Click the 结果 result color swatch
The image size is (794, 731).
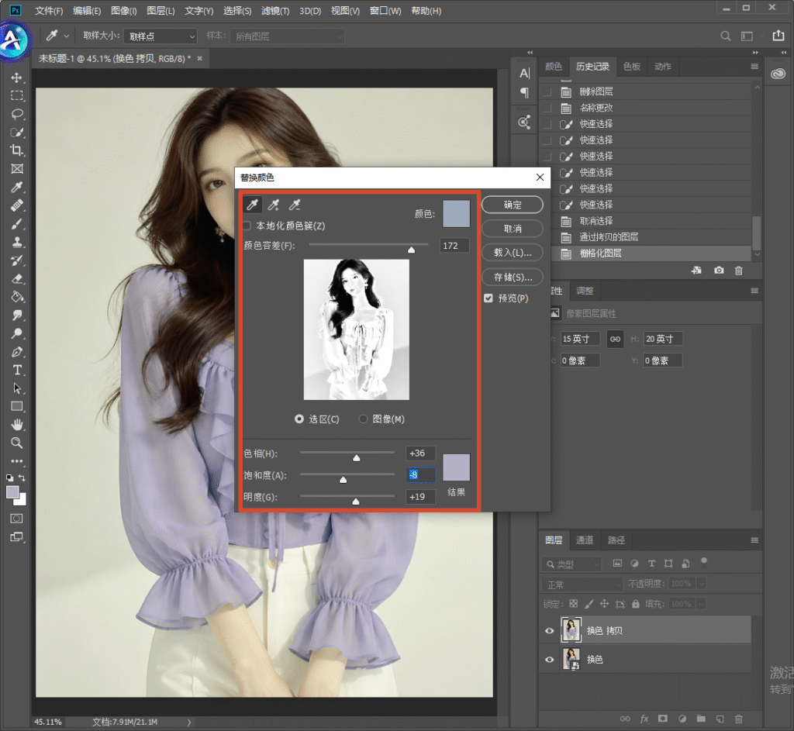click(x=456, y=467)
